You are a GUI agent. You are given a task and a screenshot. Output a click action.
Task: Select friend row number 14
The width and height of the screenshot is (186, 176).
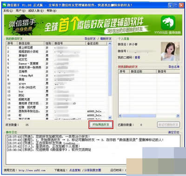57,99
